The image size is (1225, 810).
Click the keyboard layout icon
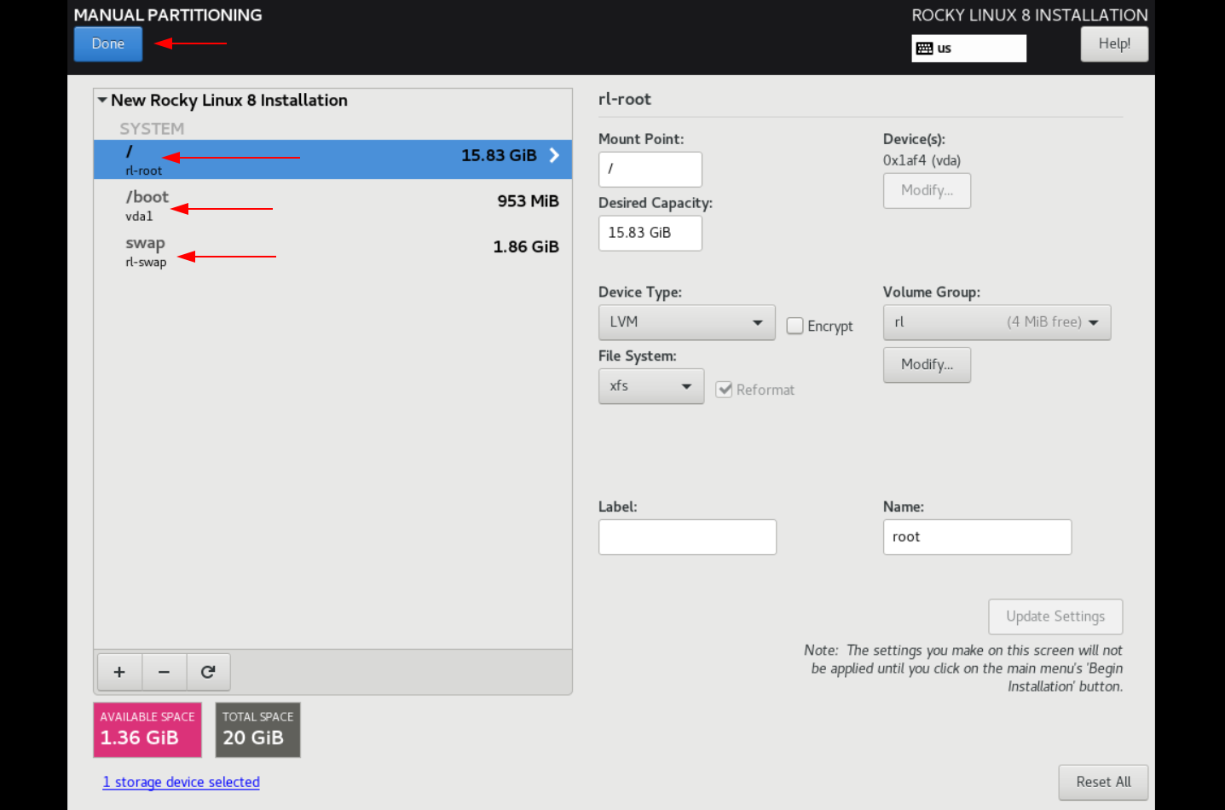924,49
